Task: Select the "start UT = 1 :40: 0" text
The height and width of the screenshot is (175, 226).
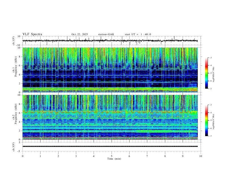Action: 138,34
